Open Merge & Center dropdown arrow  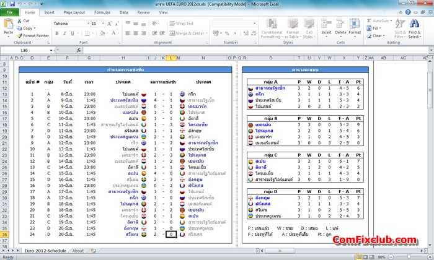click(x=206, y=33)
